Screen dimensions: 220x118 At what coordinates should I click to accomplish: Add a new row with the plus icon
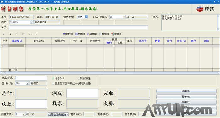(30, 34)
